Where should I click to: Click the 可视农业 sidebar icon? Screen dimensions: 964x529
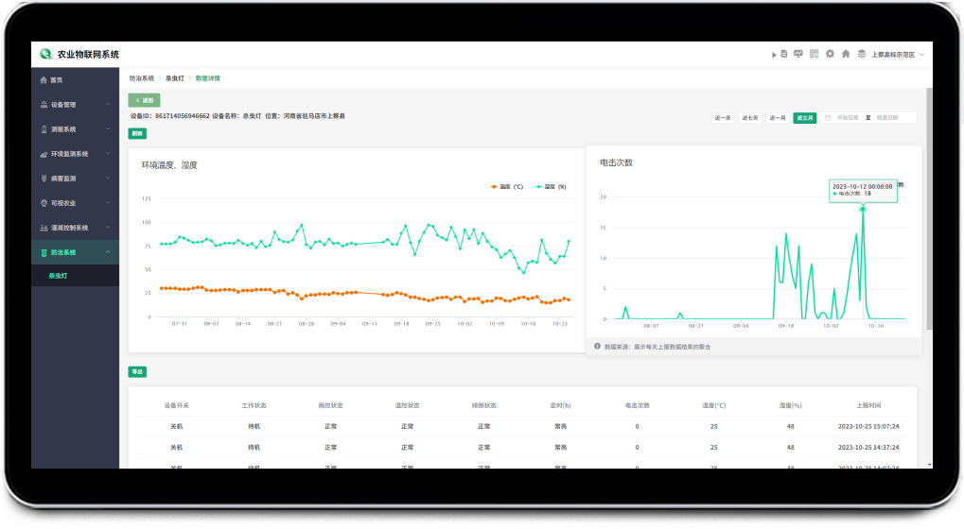pyautogui.click(x=44, y=203)
